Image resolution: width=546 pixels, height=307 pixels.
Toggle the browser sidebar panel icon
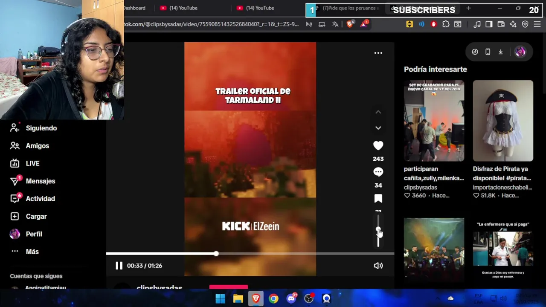tap(489, 24)
